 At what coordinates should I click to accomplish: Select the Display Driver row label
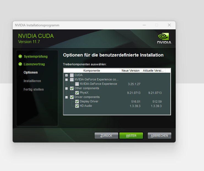point(89,102)
